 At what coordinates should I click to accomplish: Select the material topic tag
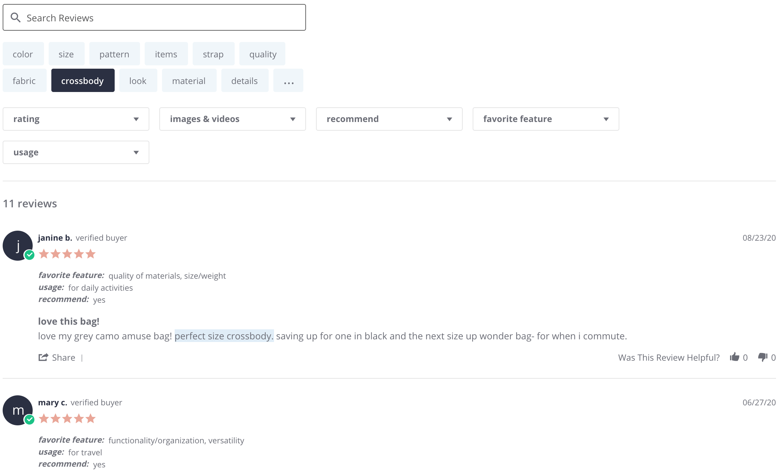point(189,81)
